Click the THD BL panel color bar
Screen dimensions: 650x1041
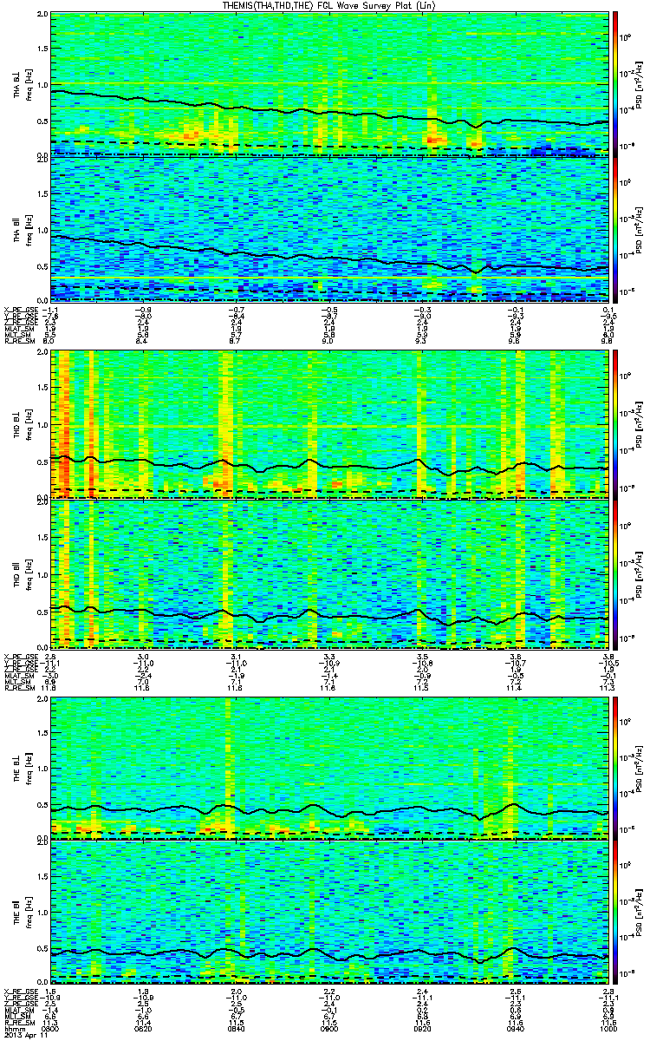615,423
